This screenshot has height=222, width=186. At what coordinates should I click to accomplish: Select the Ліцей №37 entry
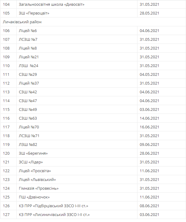point(29,83)
